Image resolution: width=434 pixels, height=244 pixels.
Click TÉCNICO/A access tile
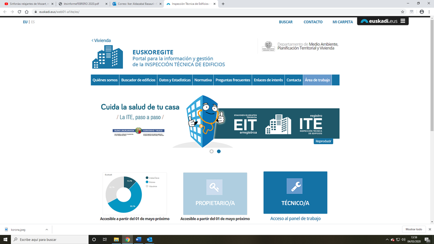295,192
